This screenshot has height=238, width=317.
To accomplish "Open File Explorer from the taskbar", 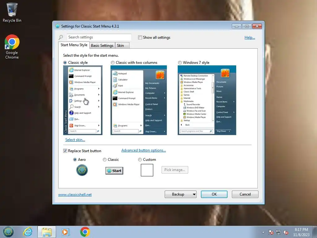I will pyautogui.click(x=46, y=232).
